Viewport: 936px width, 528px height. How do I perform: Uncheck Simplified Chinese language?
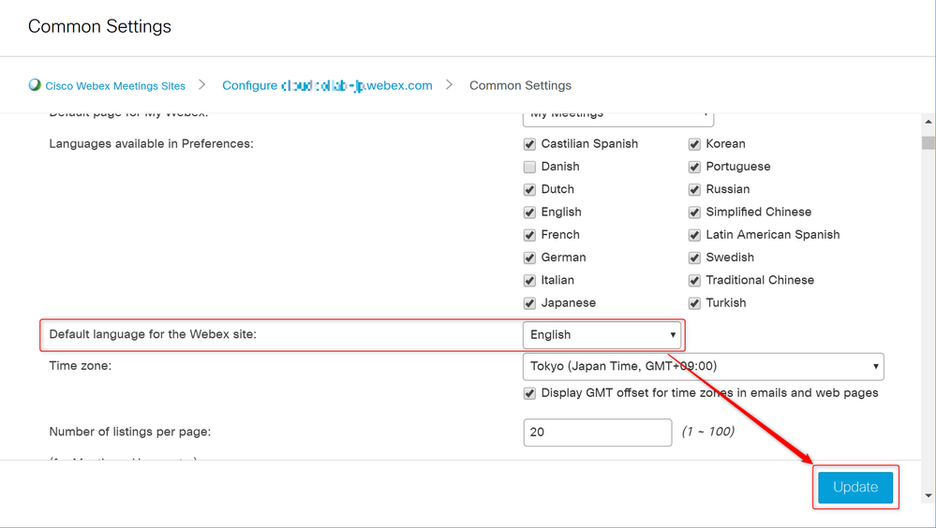tap(694, 213)
